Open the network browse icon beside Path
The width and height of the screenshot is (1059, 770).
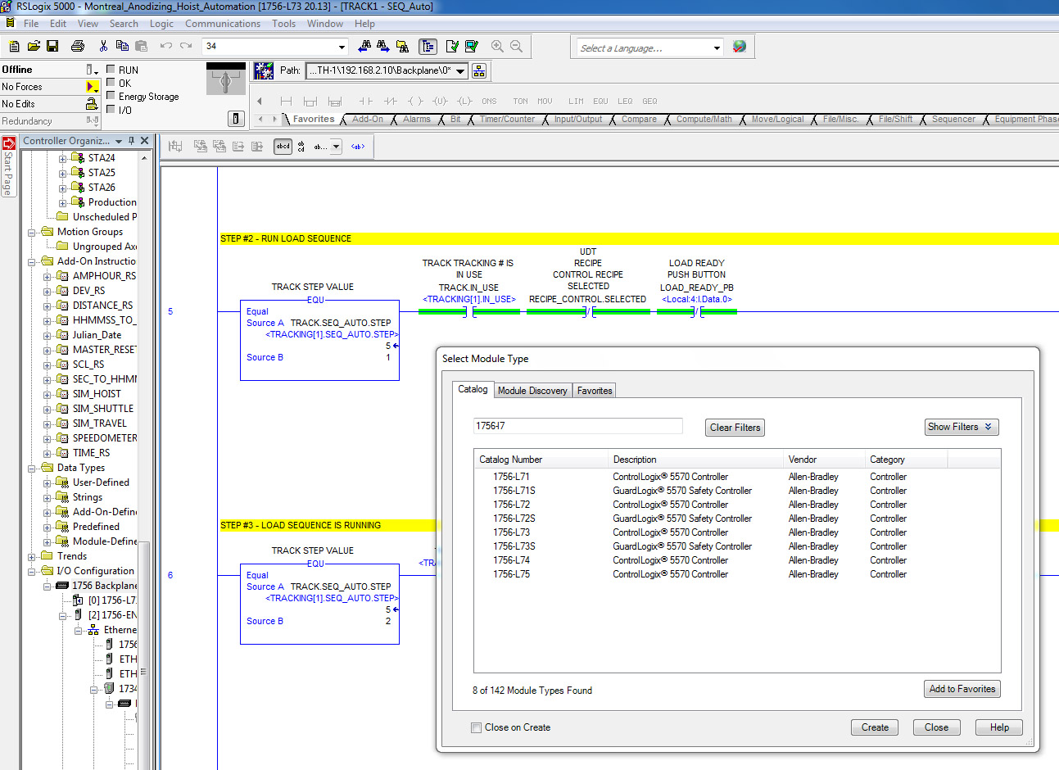click(480, 71)
